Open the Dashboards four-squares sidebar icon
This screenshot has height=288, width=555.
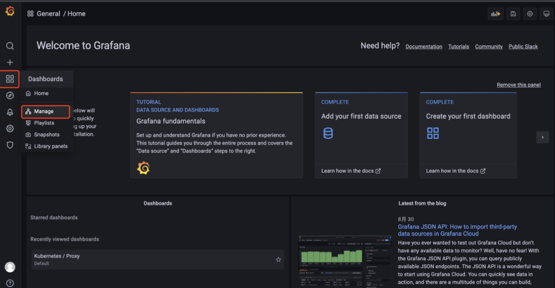click(x=10, y=79)
